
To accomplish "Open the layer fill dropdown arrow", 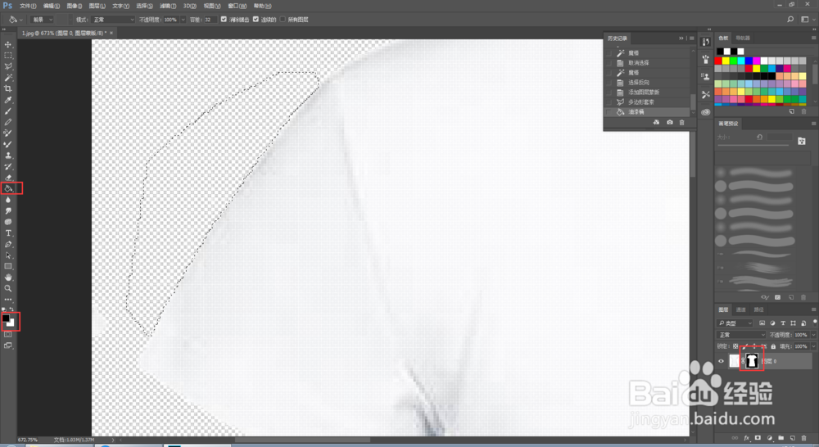I will tap(813, 346).
